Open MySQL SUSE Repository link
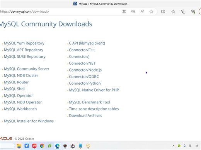Screen dimensions: 201x150 [x=25, y=57]
